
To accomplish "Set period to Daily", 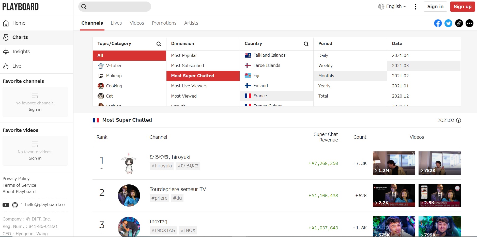I will (x=350, y=55).
